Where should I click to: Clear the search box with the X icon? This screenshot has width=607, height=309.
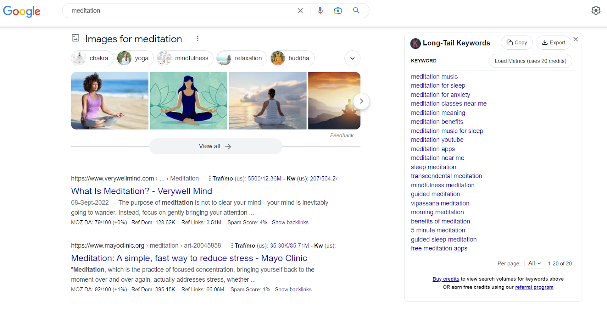point(300,11)
